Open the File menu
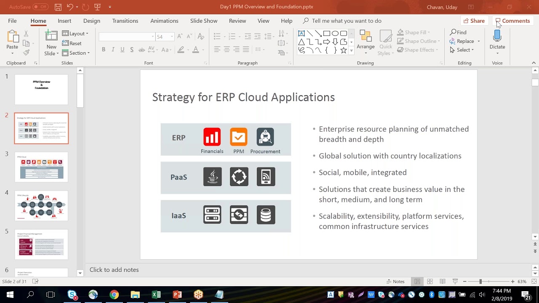The width and height of the screenshot is (539, 303). click(x=12, y=21)
